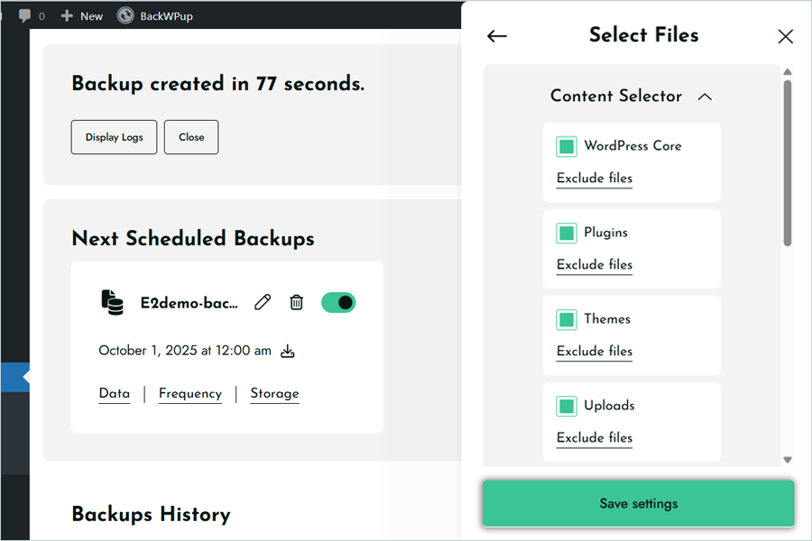Image resolution: width=812 pixels, height=541 pixels.
Task: Click the back arrow in Select Files panel
Action: 497,36
